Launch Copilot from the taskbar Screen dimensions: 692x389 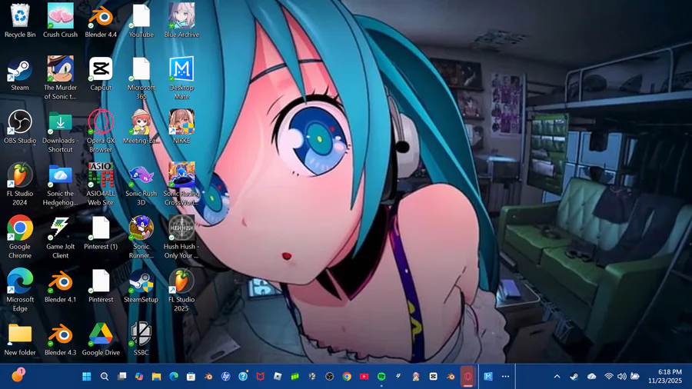coord(139,376)
